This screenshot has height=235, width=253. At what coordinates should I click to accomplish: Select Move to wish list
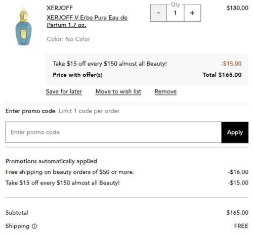[118, 91]
